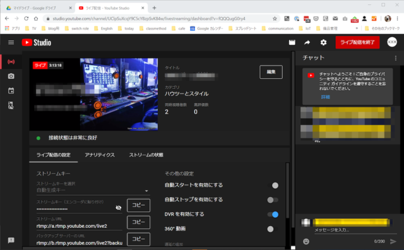Go back in browser history
The width and height of the screenshot is (404, 250).
[7, 18]
